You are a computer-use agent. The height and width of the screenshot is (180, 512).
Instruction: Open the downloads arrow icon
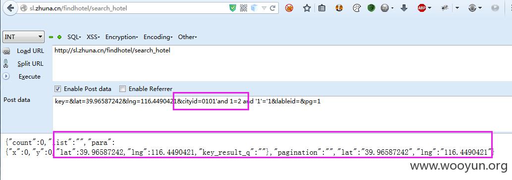click(x=404, y=8)
